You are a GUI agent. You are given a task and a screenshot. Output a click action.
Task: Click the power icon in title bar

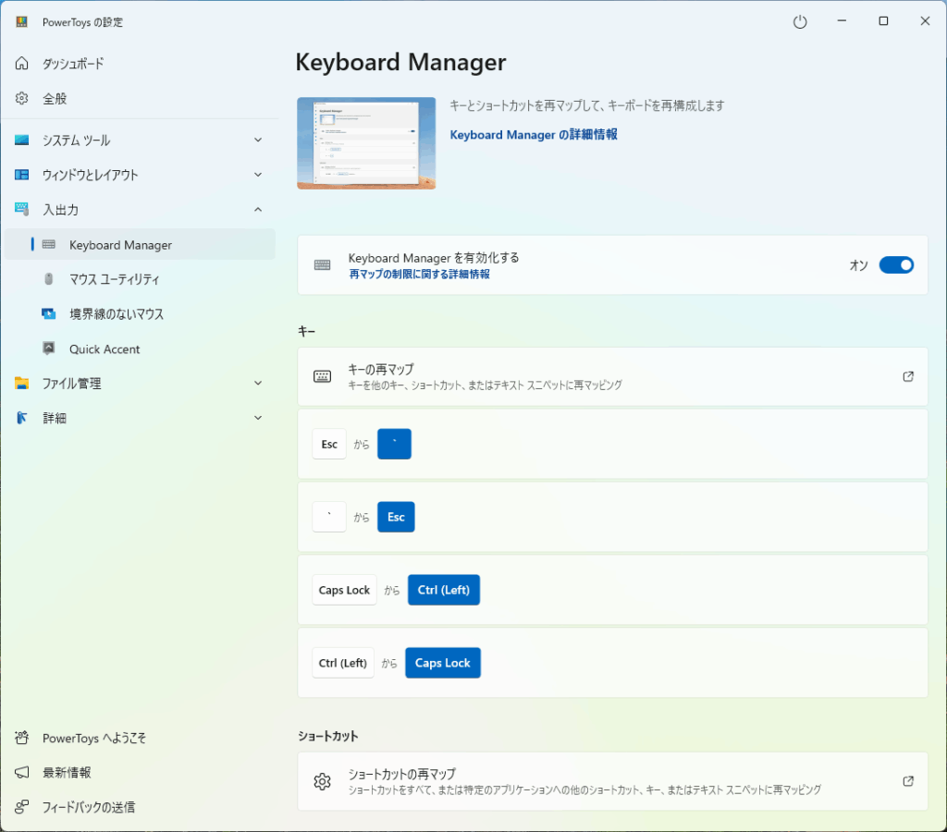(x=800, y=22)
